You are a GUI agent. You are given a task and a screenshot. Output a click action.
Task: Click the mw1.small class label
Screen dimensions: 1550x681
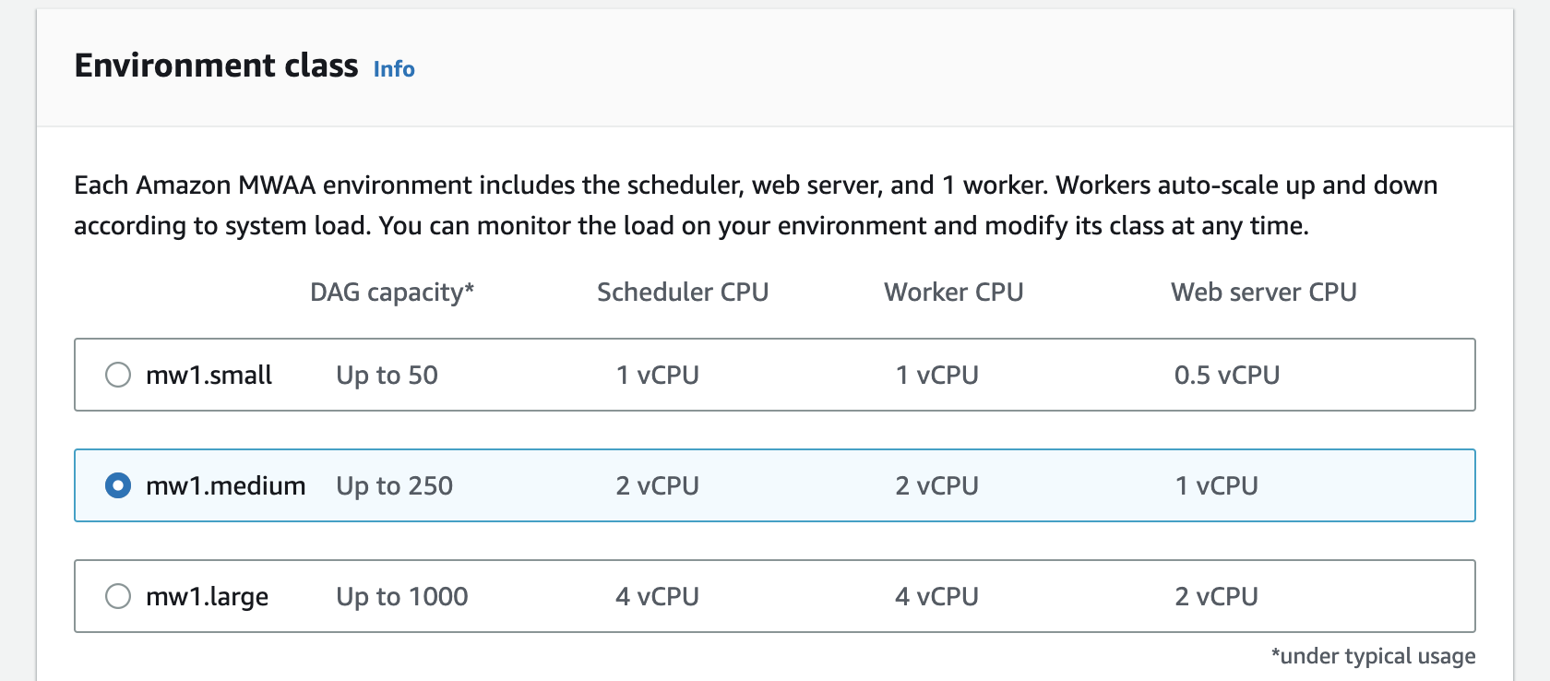pyautogui.click(x=209, y=375)
